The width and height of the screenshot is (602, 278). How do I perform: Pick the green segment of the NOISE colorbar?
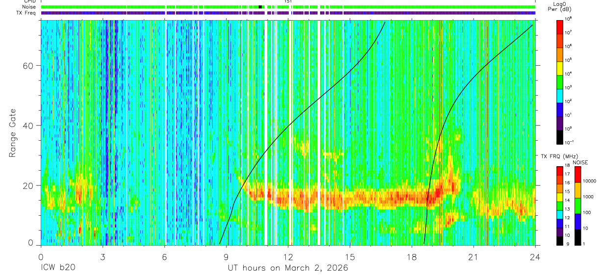point(577,206)
